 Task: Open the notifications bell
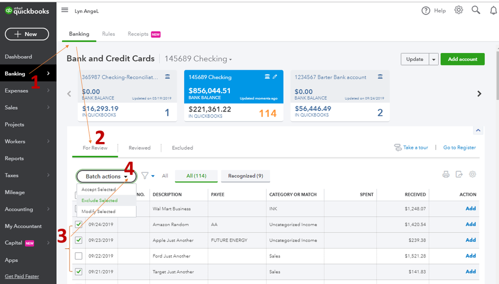[x=494, y=11]
